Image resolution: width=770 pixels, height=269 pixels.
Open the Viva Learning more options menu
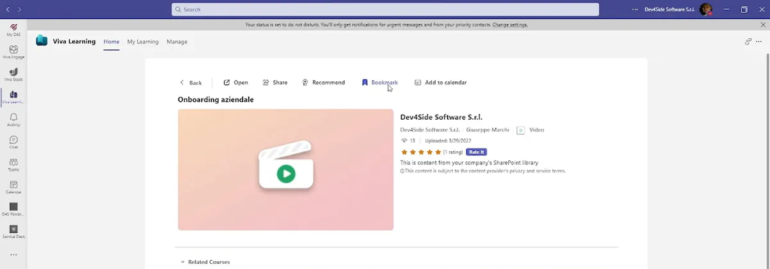758,42
